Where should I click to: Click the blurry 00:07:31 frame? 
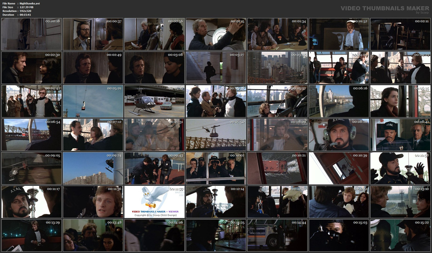click(155, 135)
